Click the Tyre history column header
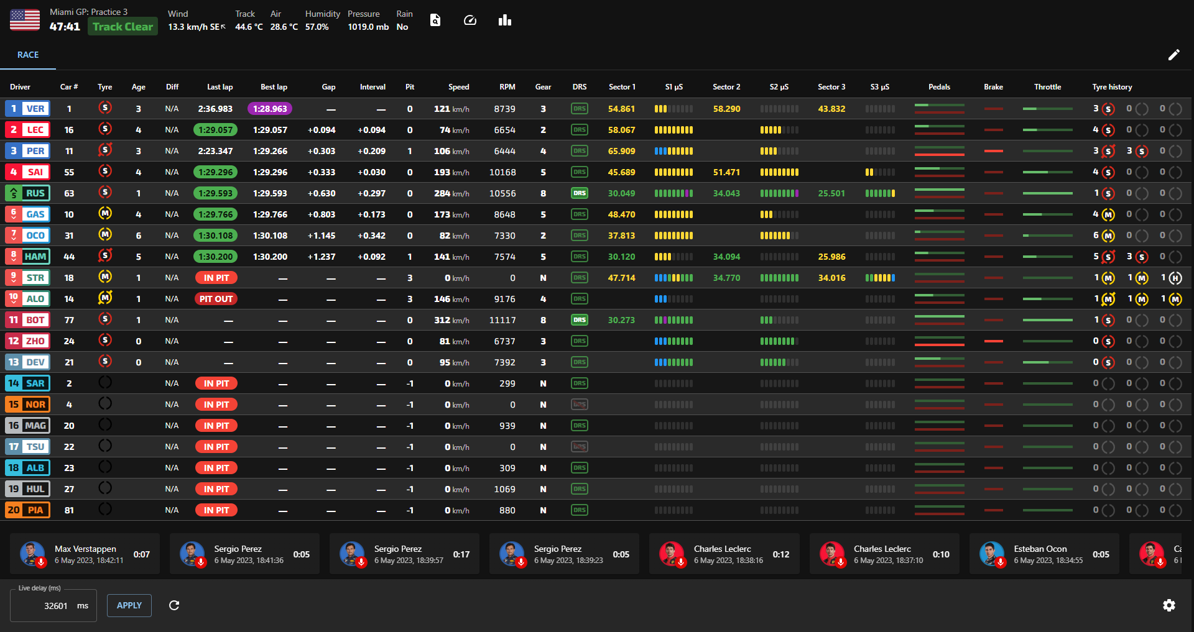1194x632 pixels. tap(1112, 87)
